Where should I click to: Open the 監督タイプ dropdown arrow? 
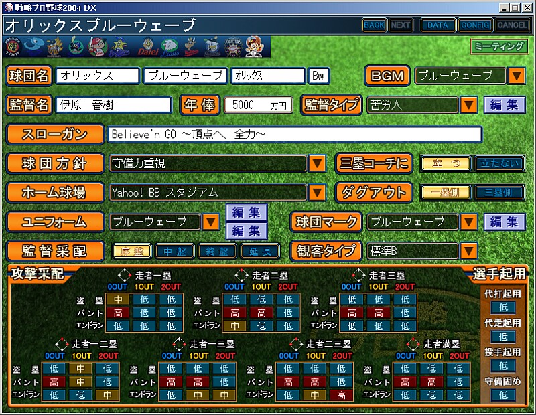[x=468, y=105]
